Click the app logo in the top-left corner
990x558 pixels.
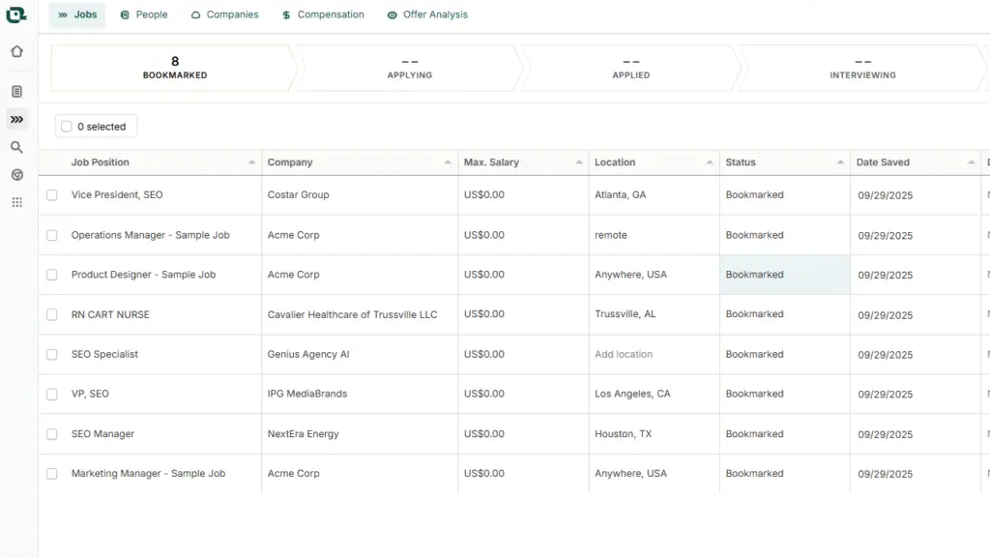pos(16,15)
